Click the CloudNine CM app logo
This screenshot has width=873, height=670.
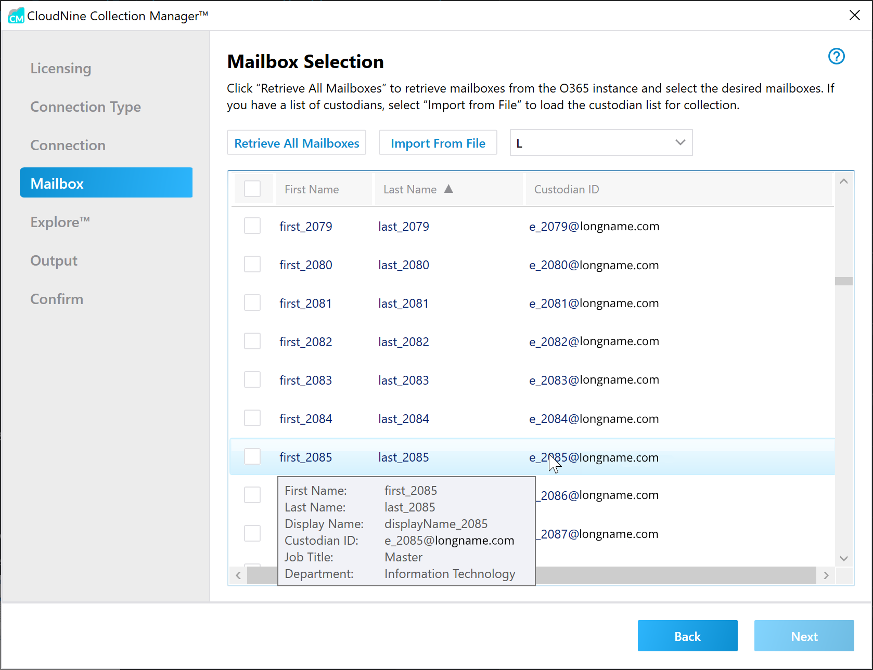(16, 16)
